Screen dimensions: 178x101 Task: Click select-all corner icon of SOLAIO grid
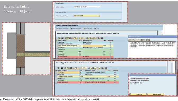[56, 71]
